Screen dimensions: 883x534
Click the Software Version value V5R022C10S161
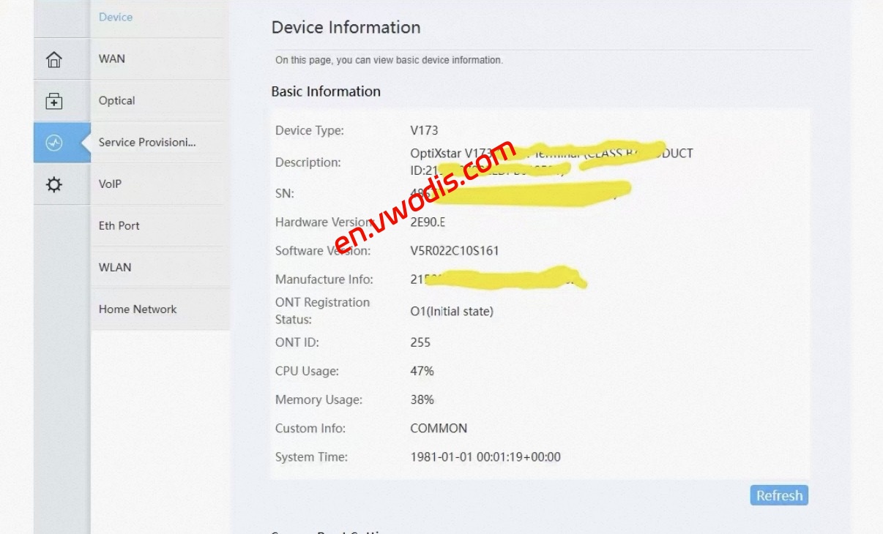pyautogui.click(x=455, y=251)
